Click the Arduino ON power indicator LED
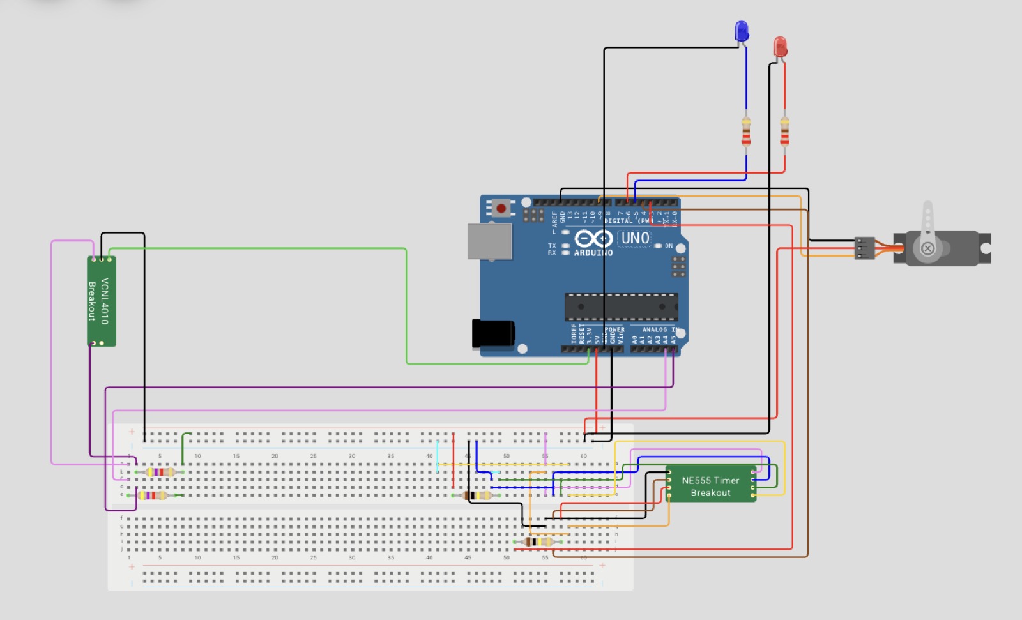 [x=658, y=246]
